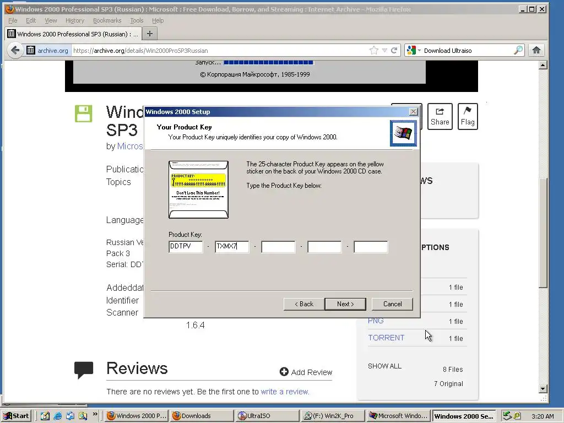Open the Windows Start button
Image resolution: width=564 pixels, height=423 pixels.
16,416
